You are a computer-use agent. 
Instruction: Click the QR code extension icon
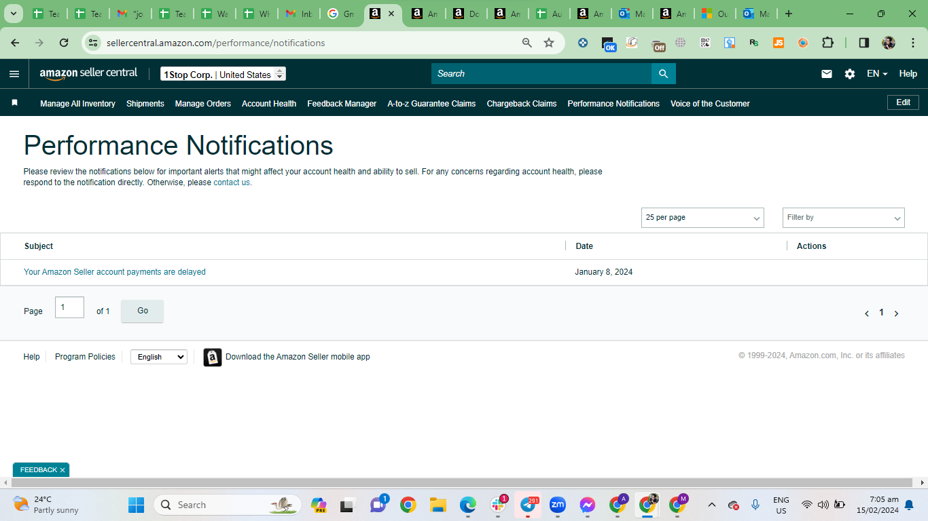pos(705,43)
